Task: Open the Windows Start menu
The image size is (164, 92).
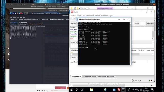Action: pos(71,90)
